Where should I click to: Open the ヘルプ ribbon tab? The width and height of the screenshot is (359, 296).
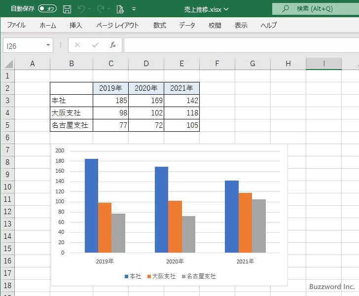point(269,25)
